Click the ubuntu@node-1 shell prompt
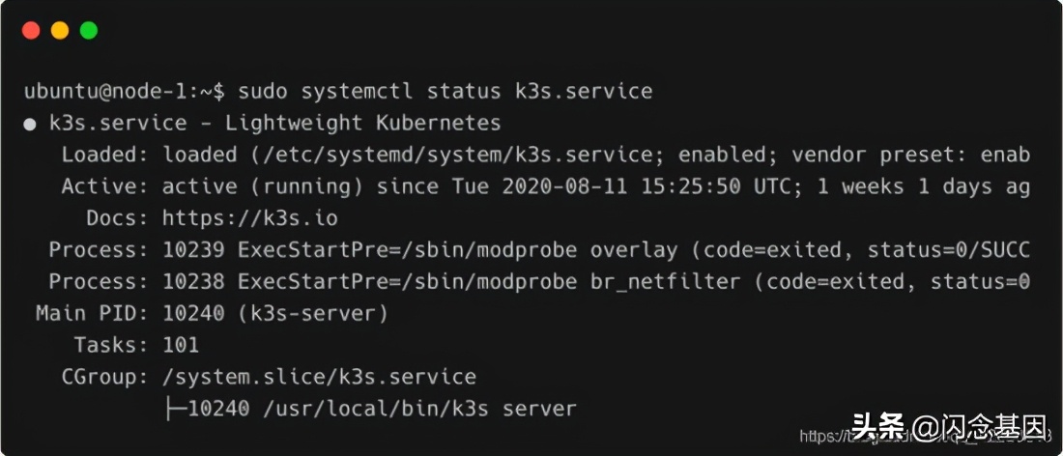 tap(124, 92)
